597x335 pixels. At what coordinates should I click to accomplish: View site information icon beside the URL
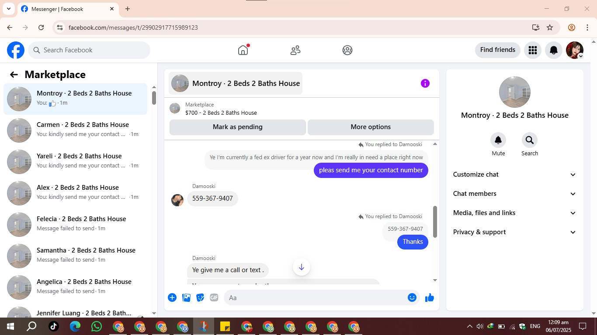tap(60, 27)
